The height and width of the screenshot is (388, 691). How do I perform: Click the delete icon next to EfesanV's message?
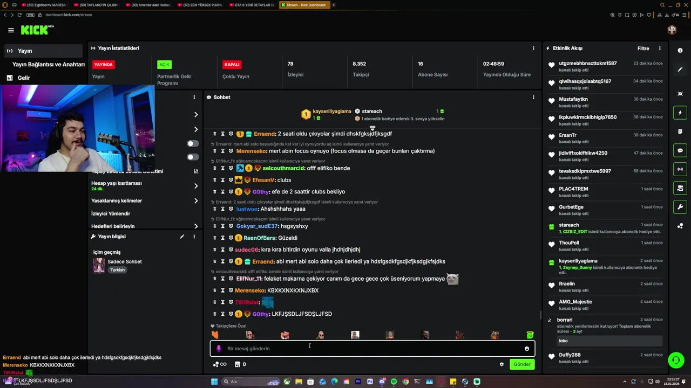click(x=214, y=180)
